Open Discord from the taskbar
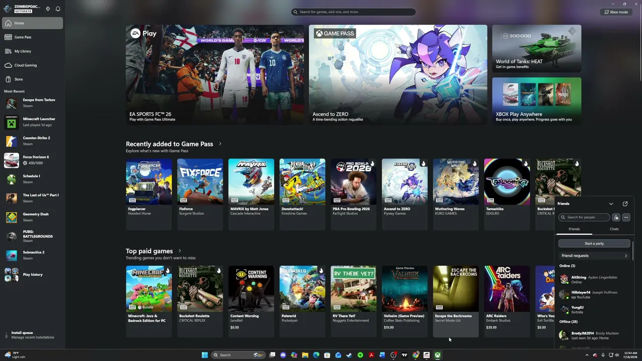 pyautogui.click(x=283, y=355)
